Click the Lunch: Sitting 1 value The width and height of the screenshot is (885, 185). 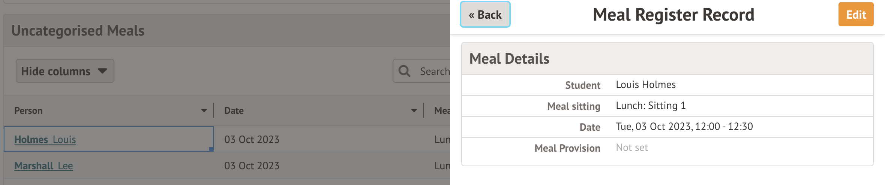(x=651, y=106)
